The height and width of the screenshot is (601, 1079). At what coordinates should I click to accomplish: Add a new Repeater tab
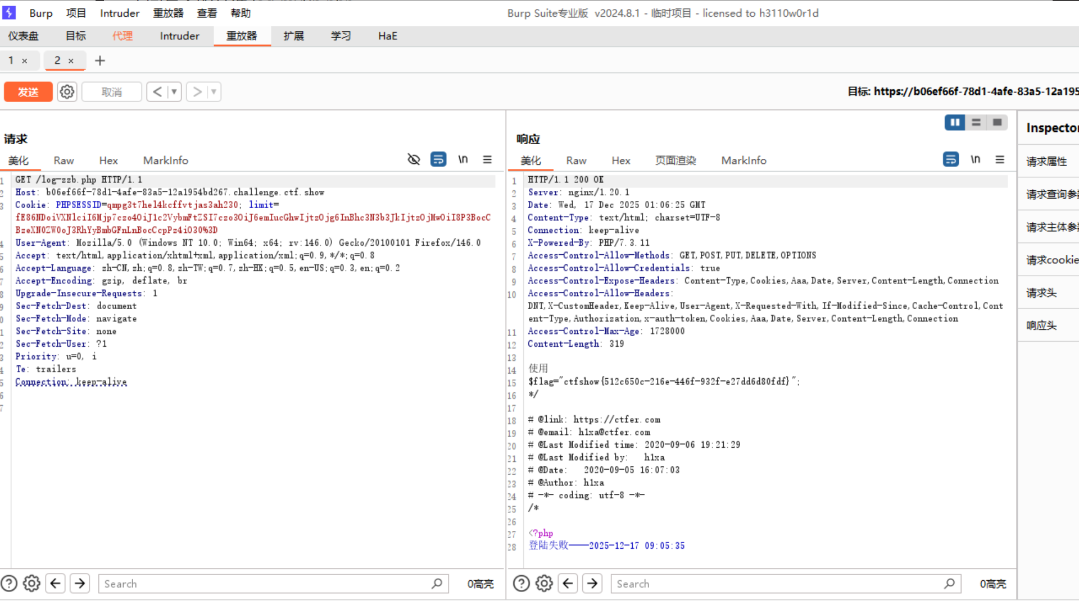[x=100, y=61]
